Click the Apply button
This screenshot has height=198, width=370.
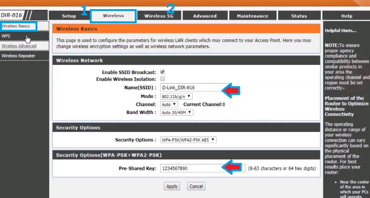tap(172, 186)
